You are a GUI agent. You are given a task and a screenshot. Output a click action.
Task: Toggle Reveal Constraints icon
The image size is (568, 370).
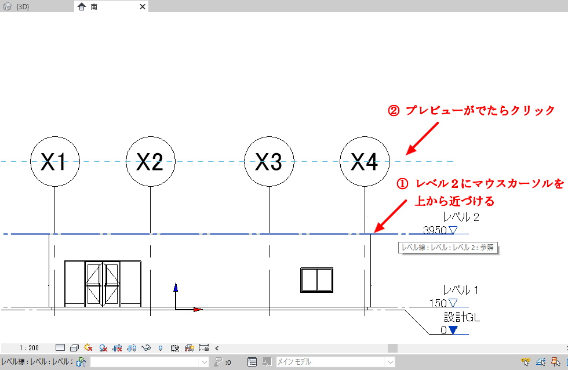[x=204, y=348]
